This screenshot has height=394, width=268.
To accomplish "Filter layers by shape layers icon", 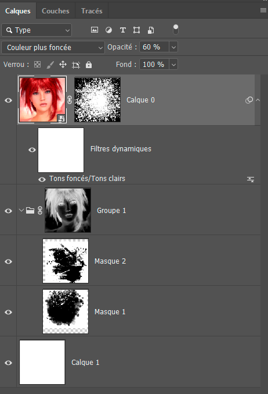I will pos(136,30).
